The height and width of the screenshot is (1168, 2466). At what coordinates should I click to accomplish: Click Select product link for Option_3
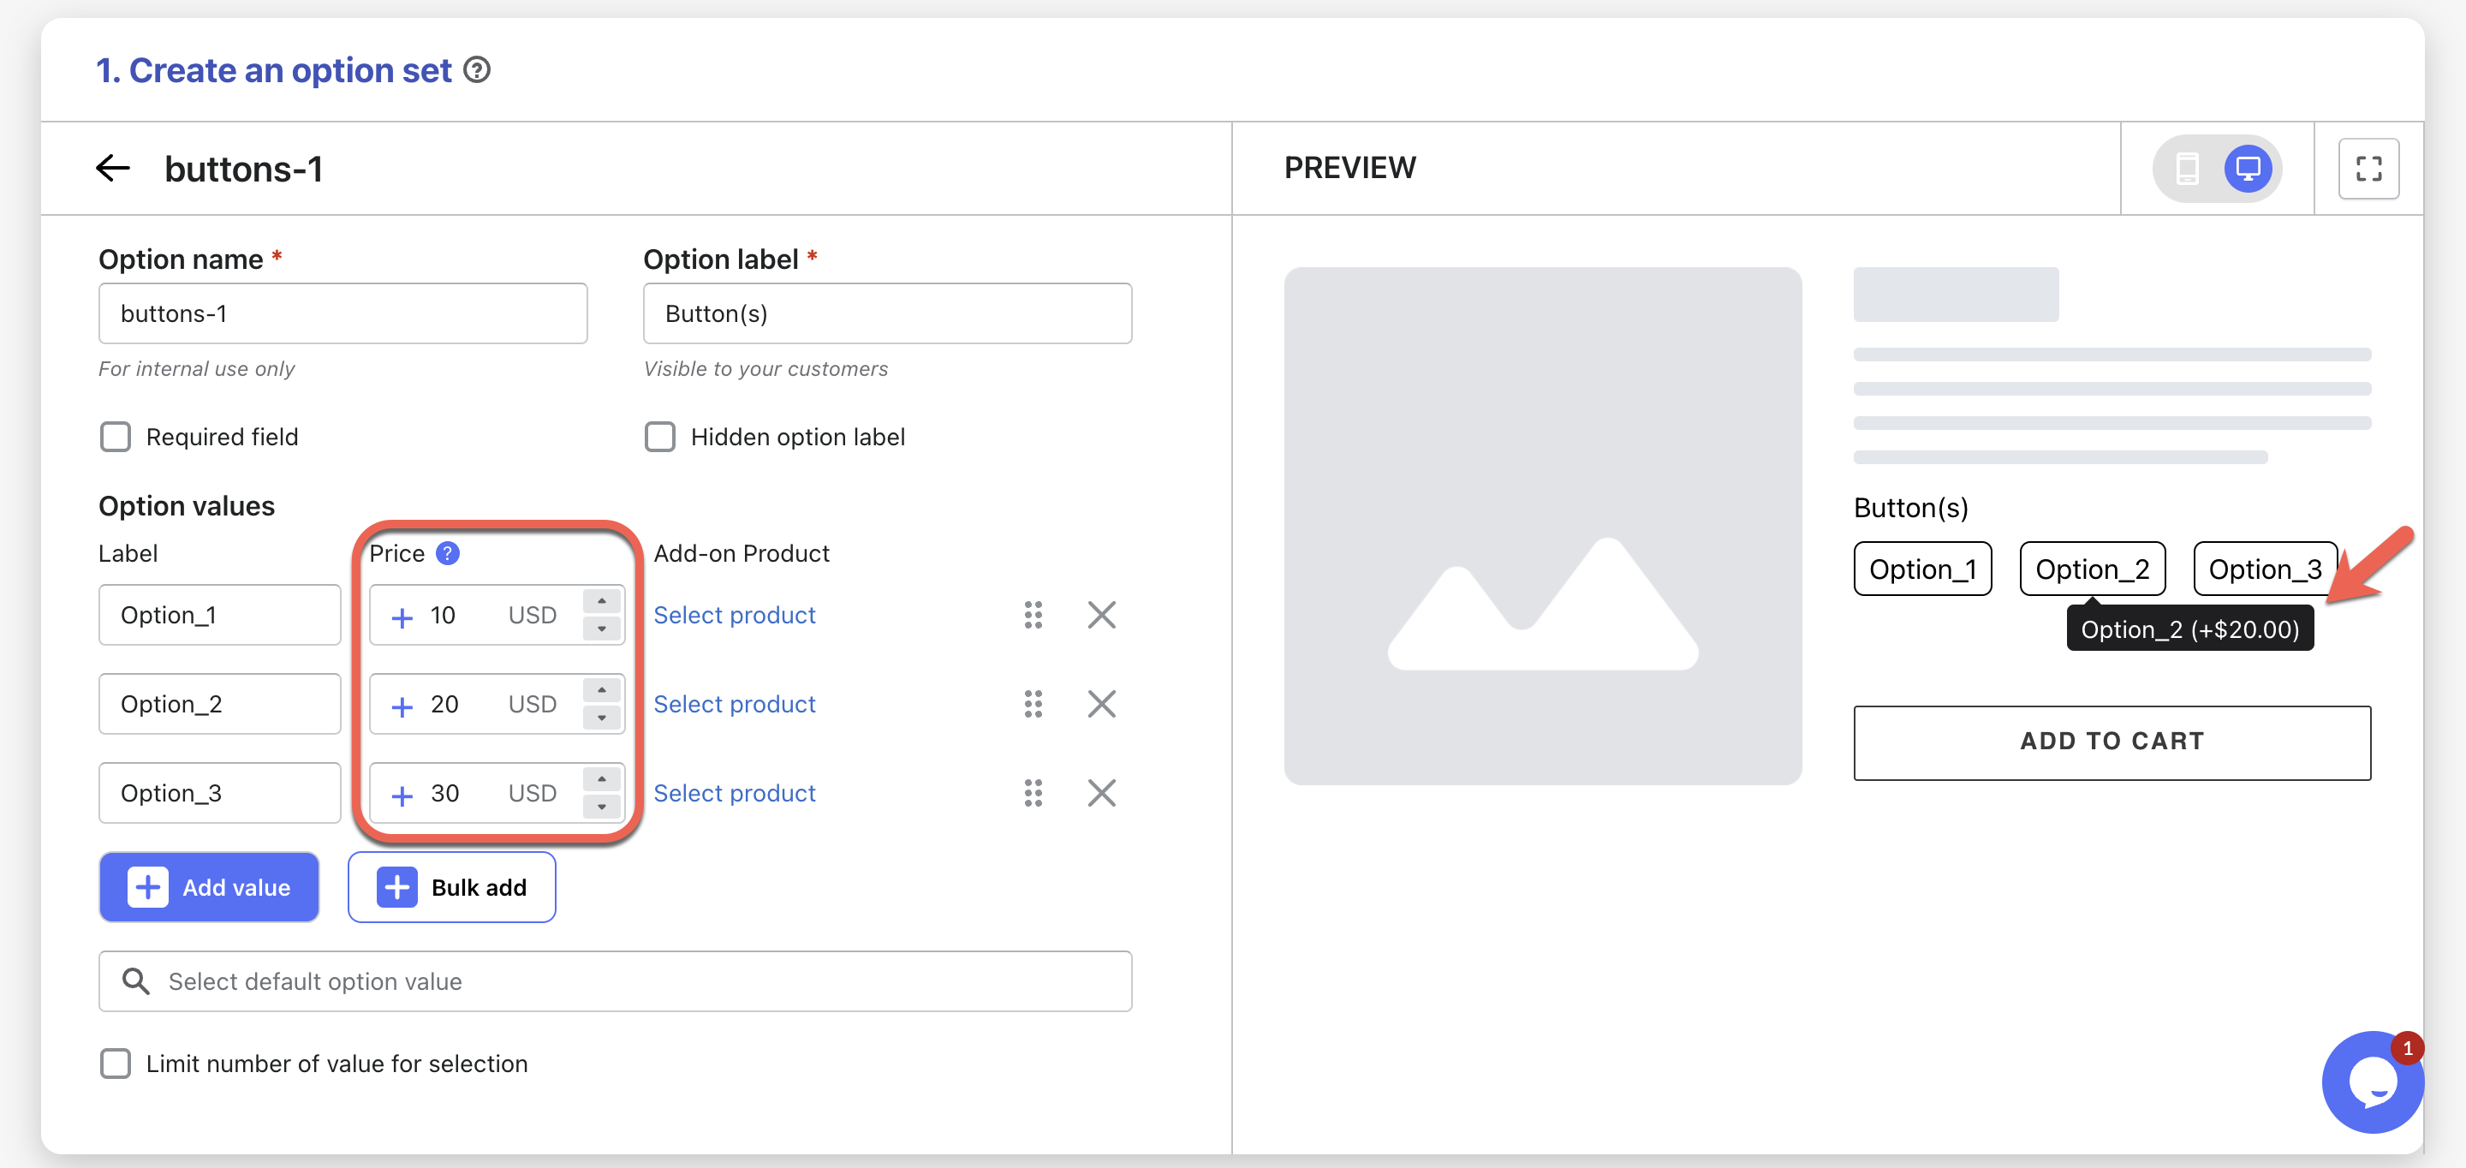[x=735, y=793]
